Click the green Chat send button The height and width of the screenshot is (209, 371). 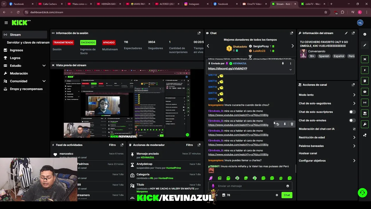(x=287, y=195)
